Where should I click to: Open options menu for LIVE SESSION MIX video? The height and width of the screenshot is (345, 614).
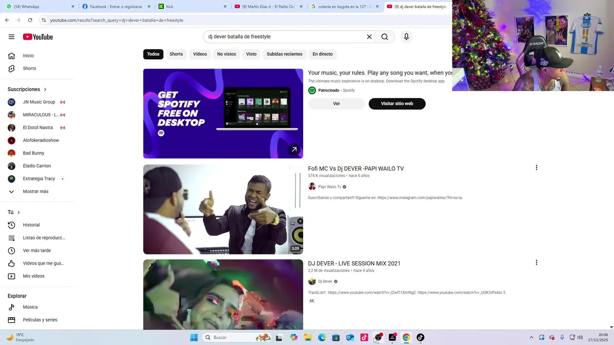pos(536,263)
